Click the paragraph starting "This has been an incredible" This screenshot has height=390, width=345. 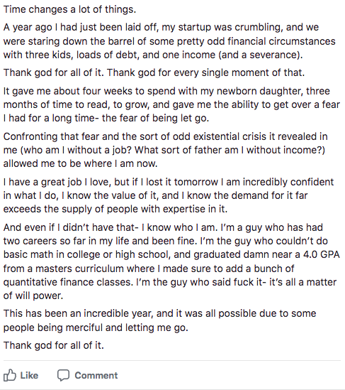tap(159, 320)
